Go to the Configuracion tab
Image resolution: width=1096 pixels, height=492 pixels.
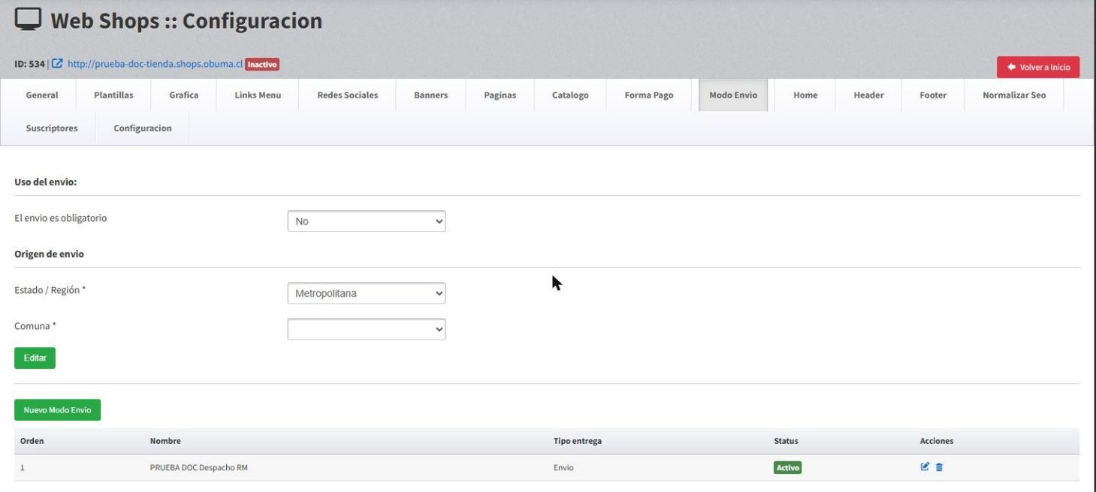[143, 128]
